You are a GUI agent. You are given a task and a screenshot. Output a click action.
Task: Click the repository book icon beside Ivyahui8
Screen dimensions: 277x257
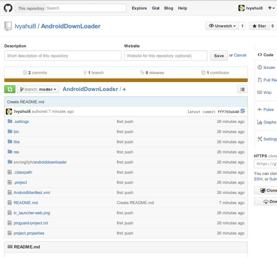pos(8,26)
